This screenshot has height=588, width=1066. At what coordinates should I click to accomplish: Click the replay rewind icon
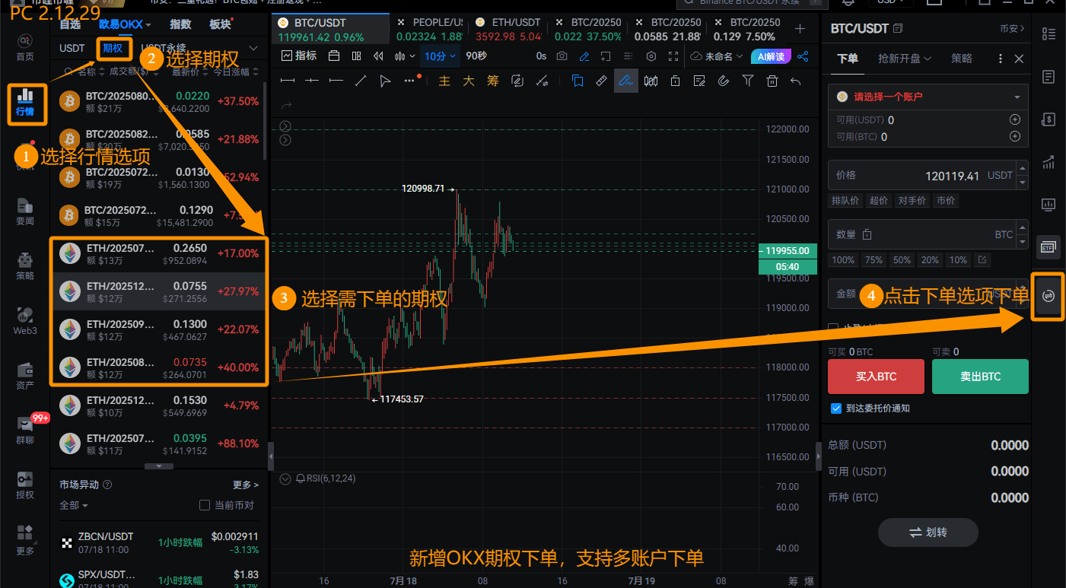(x=379, y=56)
